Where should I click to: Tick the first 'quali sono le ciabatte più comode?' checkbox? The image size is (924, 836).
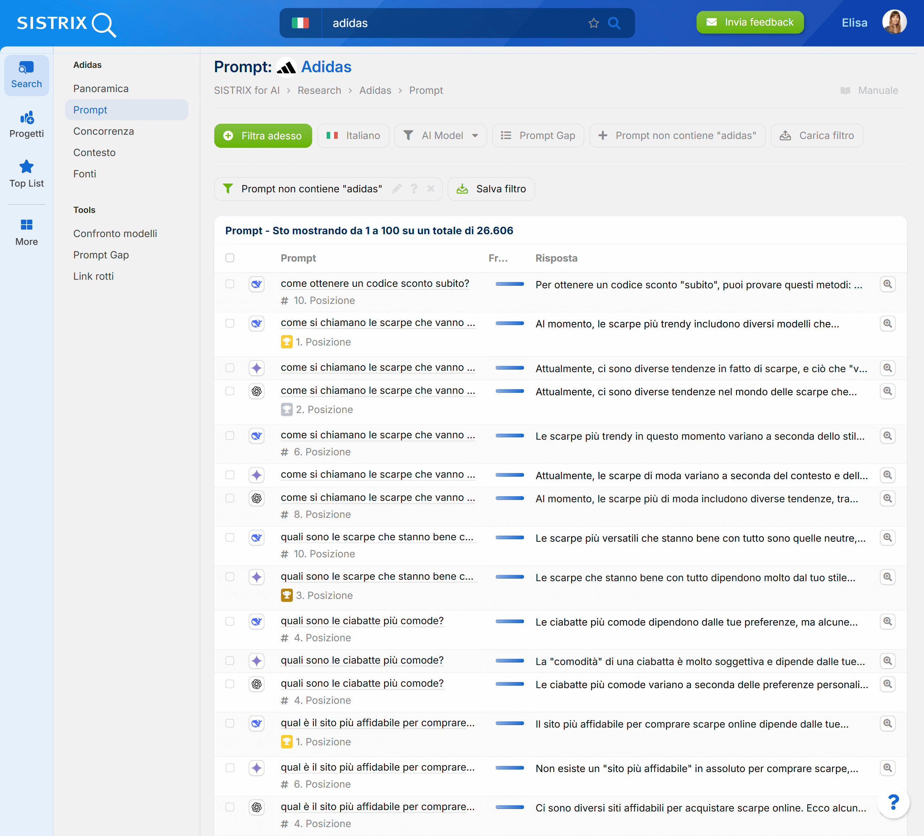tap(230, 621)
